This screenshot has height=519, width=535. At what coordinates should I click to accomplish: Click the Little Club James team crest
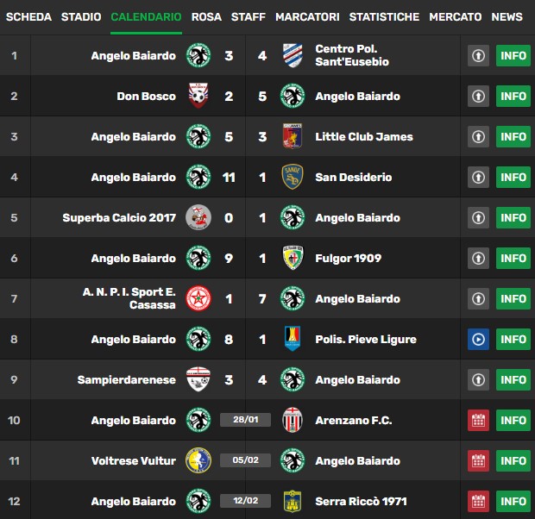[293, 136]
